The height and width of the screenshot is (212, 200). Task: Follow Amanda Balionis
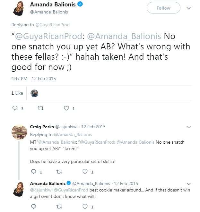(163, 8)
